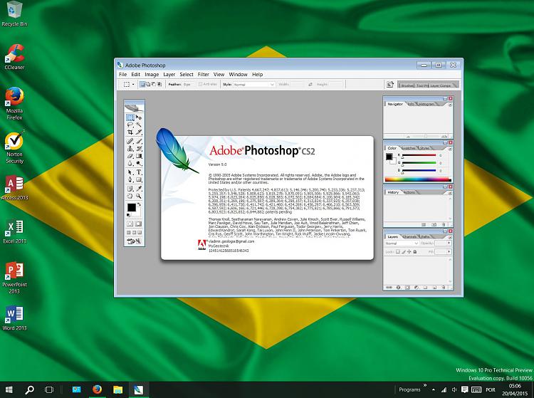Select the Brush tool
Image resolution: width=534 pixels, height=398 pixels.
pos(138,141)
